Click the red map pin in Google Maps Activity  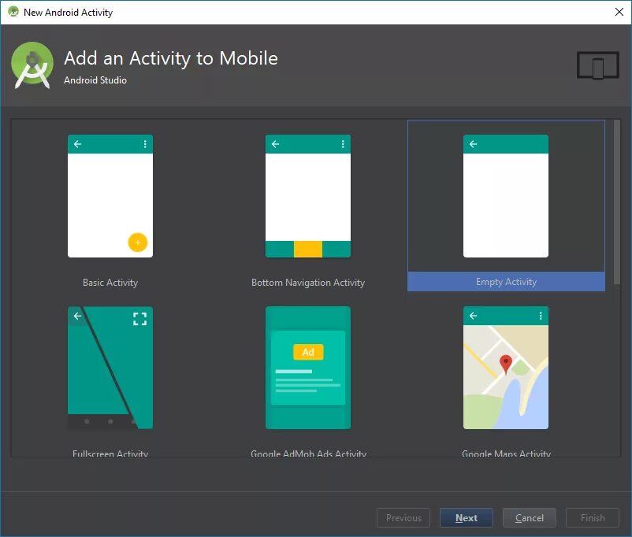coord(505,365)
